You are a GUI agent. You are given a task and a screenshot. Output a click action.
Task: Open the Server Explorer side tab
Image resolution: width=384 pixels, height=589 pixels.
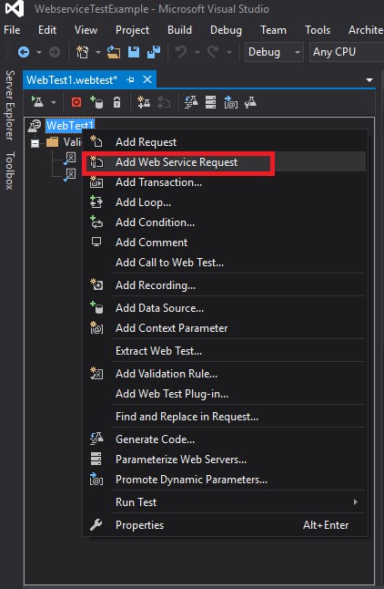(9, 106)
